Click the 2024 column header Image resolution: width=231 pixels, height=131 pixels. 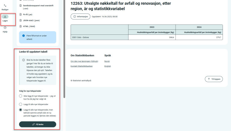(x=199, y=27)
